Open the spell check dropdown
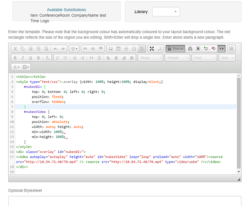Image resolution: width=248 pixels, height=206 pixels. (x=74, y=49)
